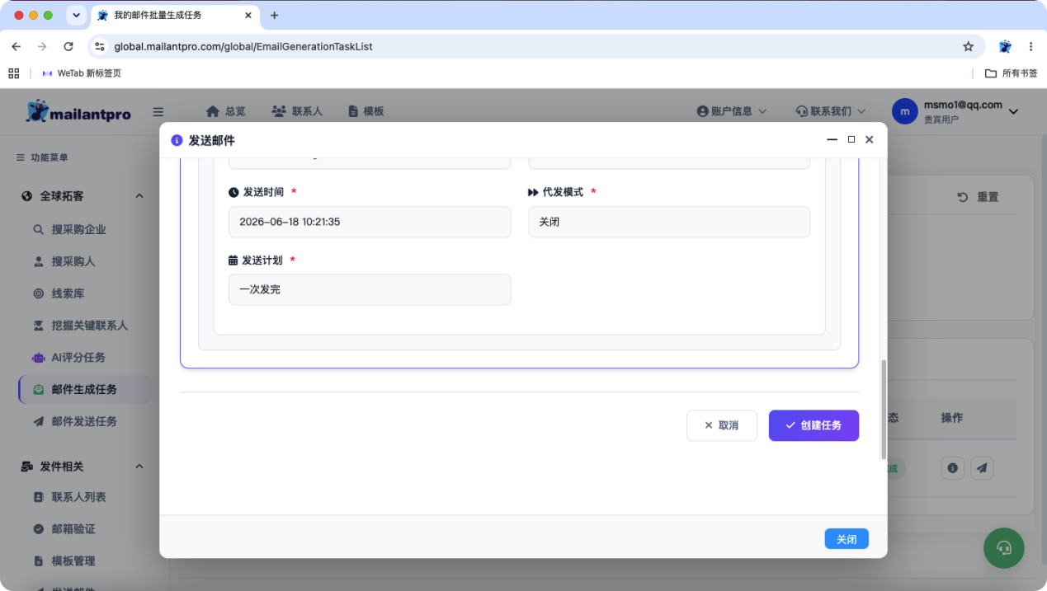Open the 总览 home page

pos(225,111)
